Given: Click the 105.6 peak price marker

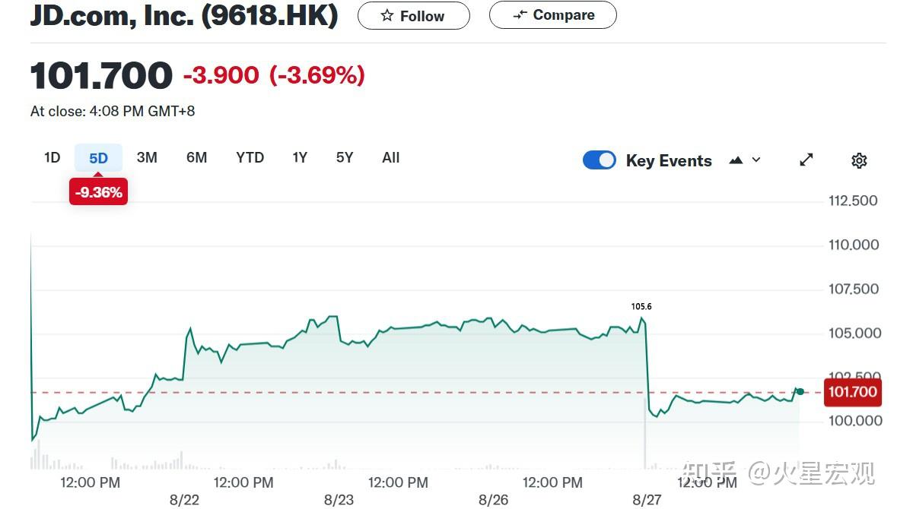Looking at the screenshot, I should pyautogui.click(x=641, y=307).
